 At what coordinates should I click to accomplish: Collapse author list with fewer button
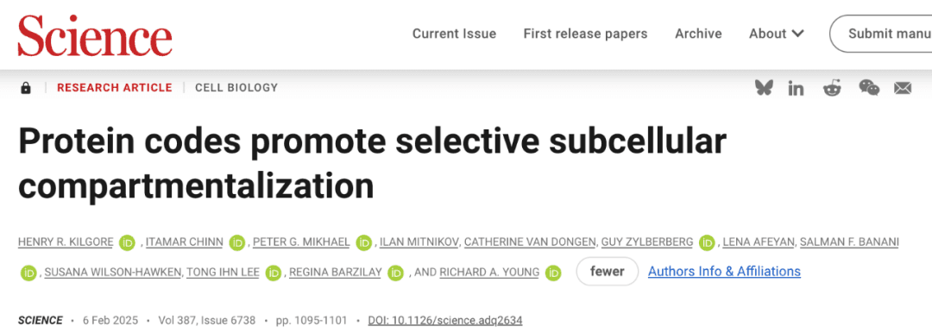[607, 272]
